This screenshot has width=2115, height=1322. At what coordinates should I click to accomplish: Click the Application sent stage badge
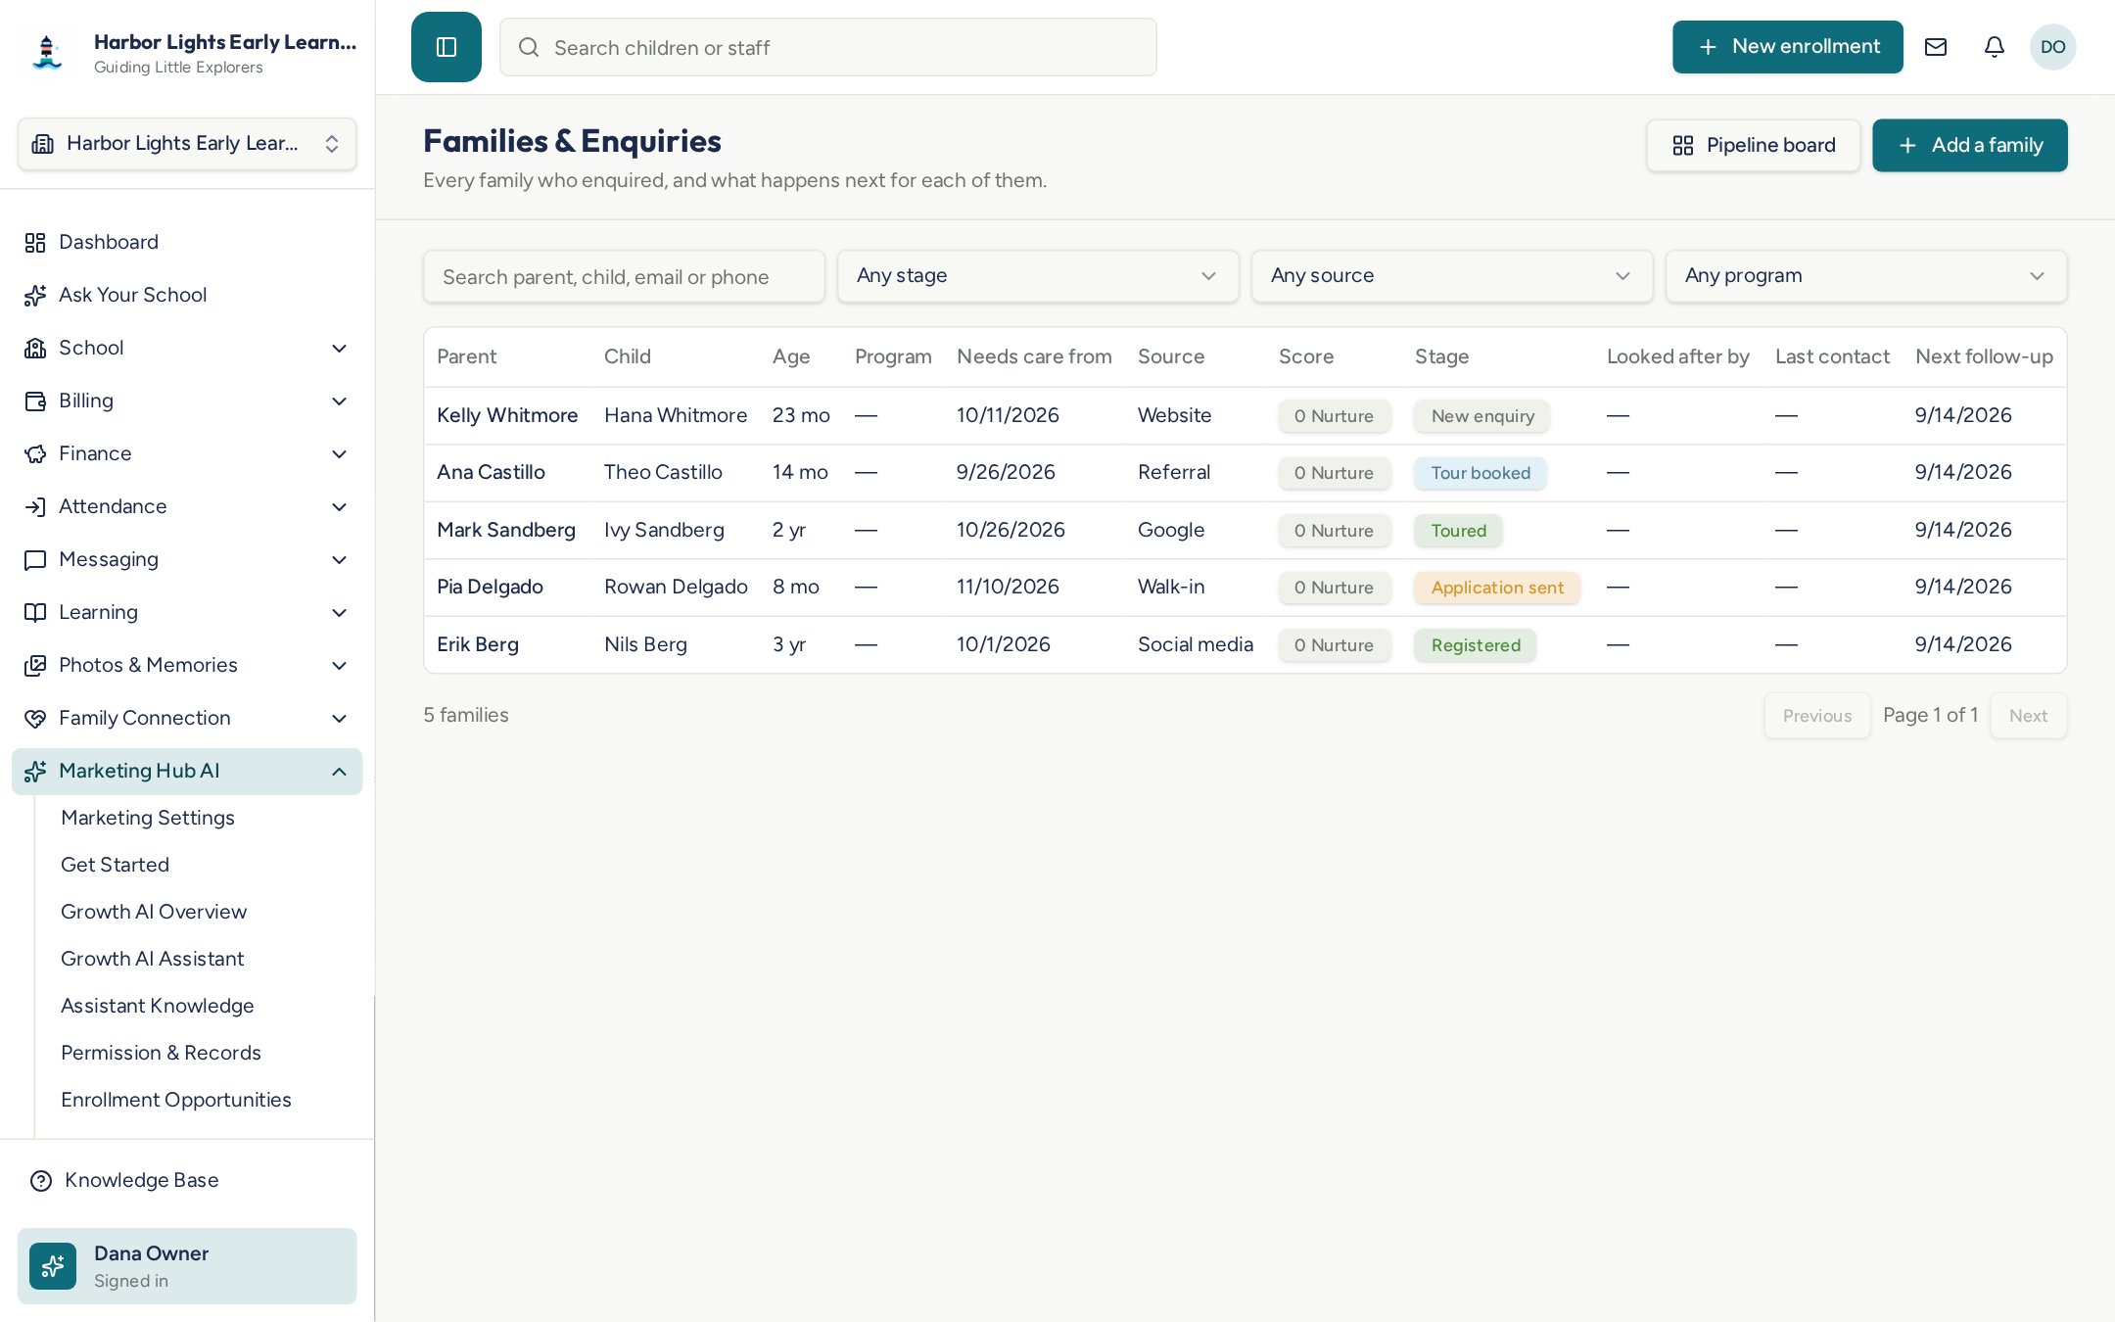tap(1497, 588)
